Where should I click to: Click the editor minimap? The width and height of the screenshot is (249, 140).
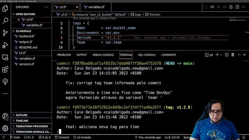pos(238,19)
